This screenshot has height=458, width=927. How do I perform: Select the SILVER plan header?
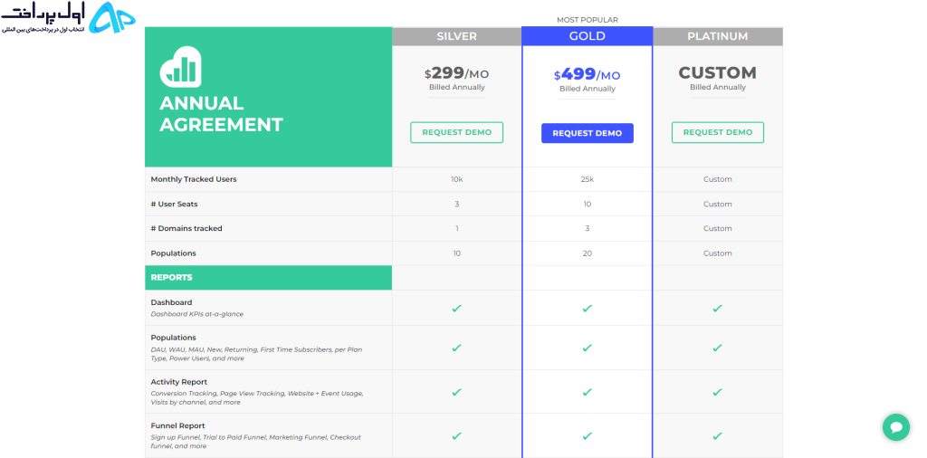pos(456,36)
